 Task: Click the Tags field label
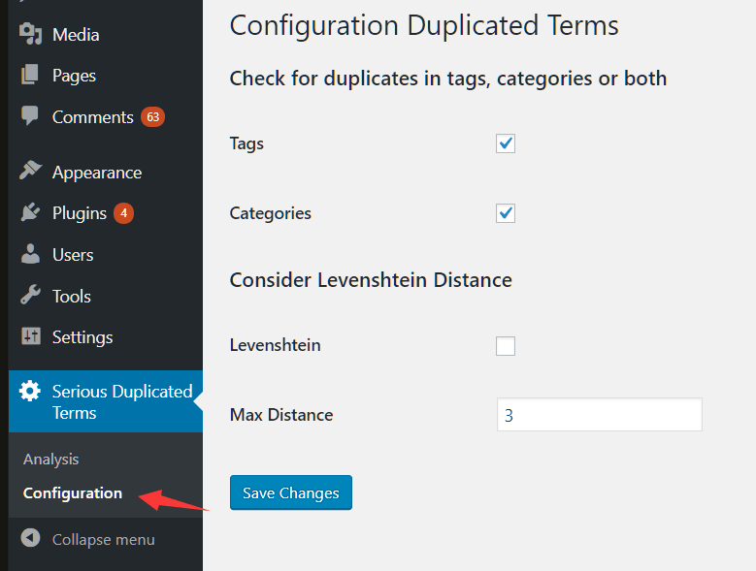point(247,143)
